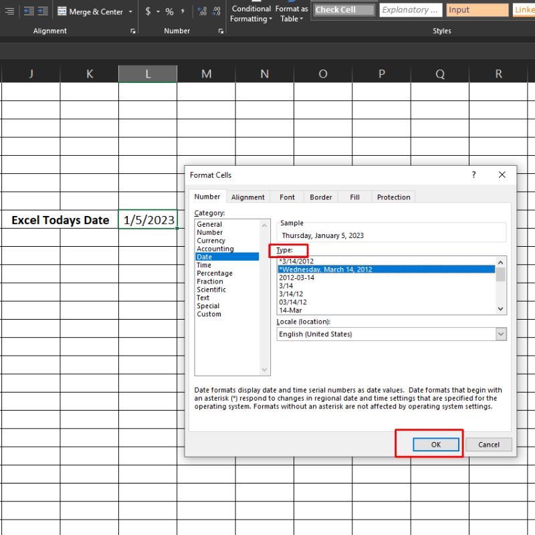Open the Locale English (United States) dropdown

click(500, 334)
